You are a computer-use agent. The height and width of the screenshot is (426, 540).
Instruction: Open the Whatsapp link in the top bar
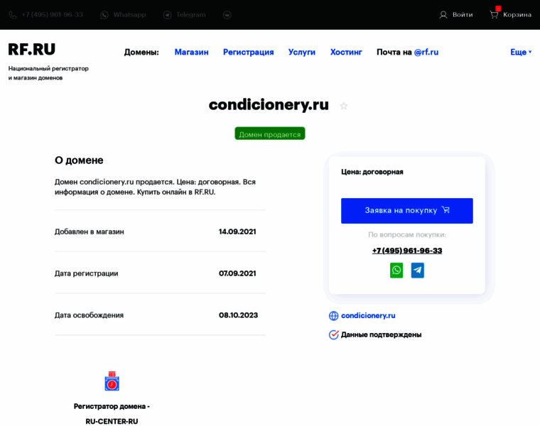tap(129, 15)
